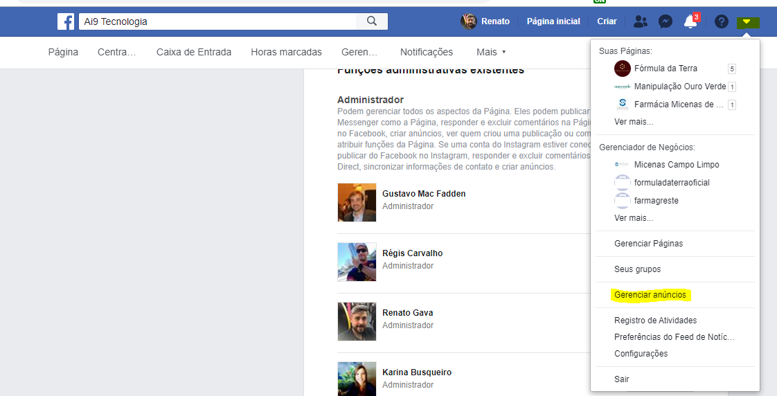Click the Manipulação Ouro Verde page icon

(x=623, y=87)
